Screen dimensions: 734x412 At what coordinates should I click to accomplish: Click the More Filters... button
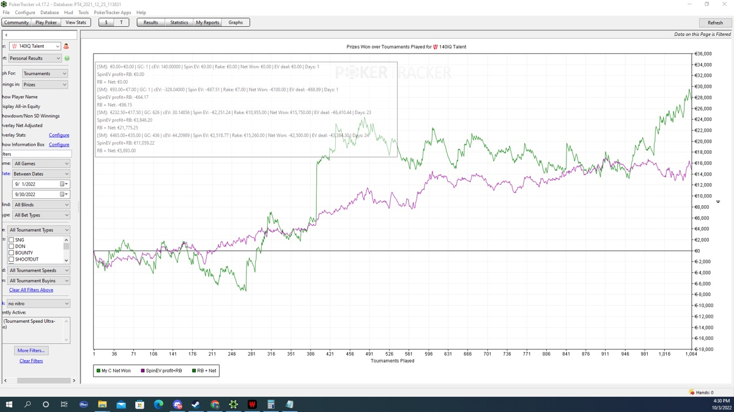(31, 350)
